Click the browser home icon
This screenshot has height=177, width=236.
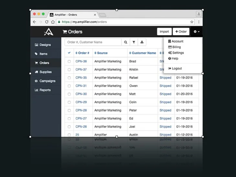[x=53, y=22]
